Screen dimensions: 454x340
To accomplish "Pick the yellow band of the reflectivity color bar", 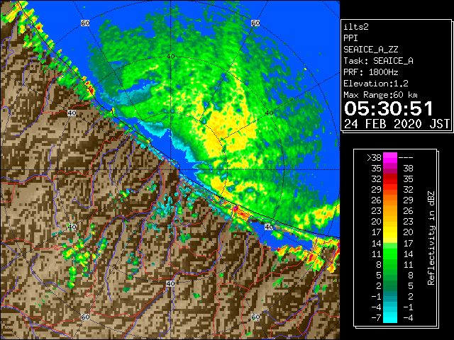I will click(390, 232).
